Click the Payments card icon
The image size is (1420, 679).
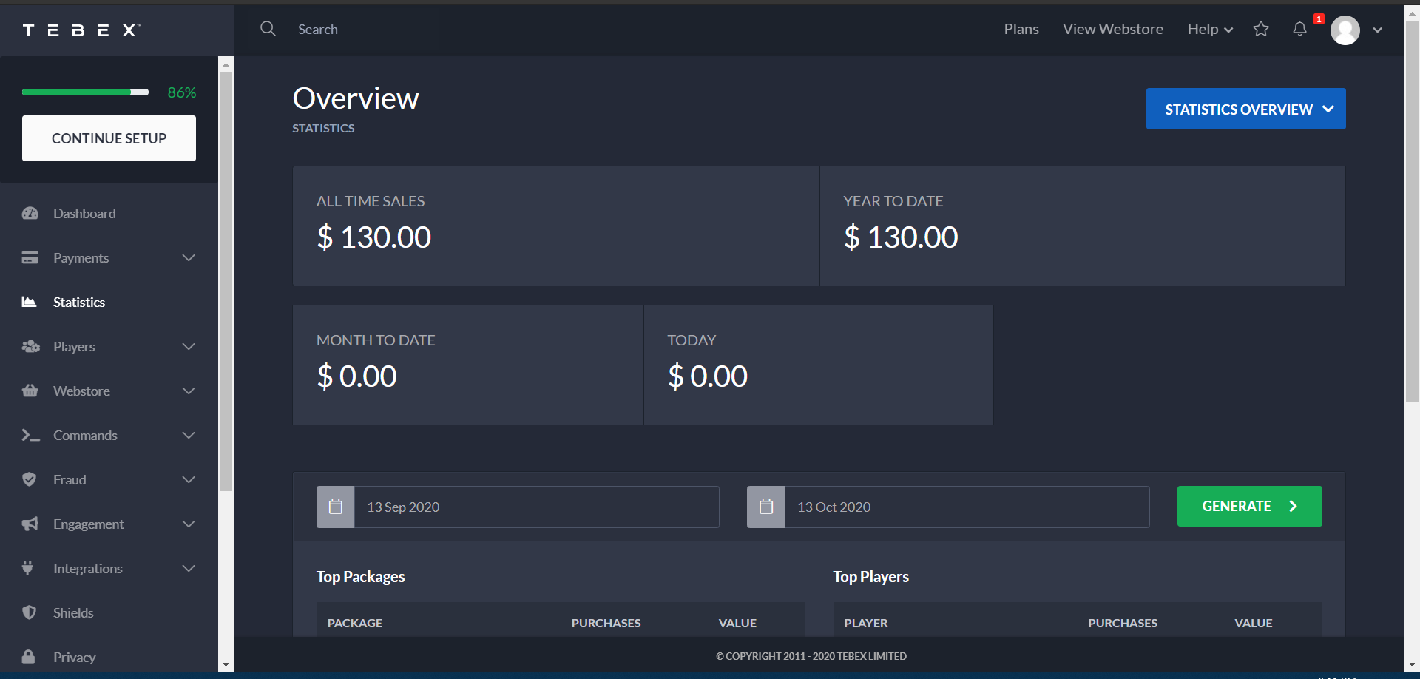tap(30, 257)
